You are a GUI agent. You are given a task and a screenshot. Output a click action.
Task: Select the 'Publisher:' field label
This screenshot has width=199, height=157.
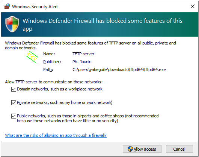coord(52,62)
